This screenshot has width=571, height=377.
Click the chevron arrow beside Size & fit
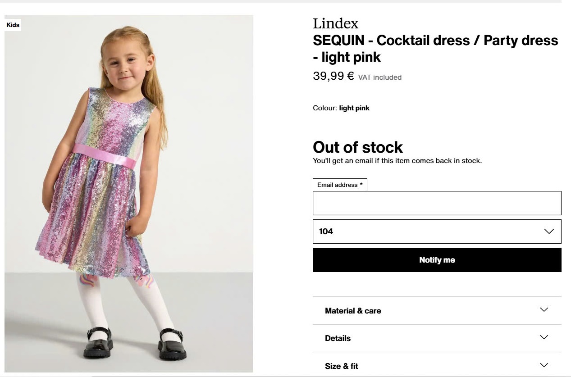tap(544, 365)
